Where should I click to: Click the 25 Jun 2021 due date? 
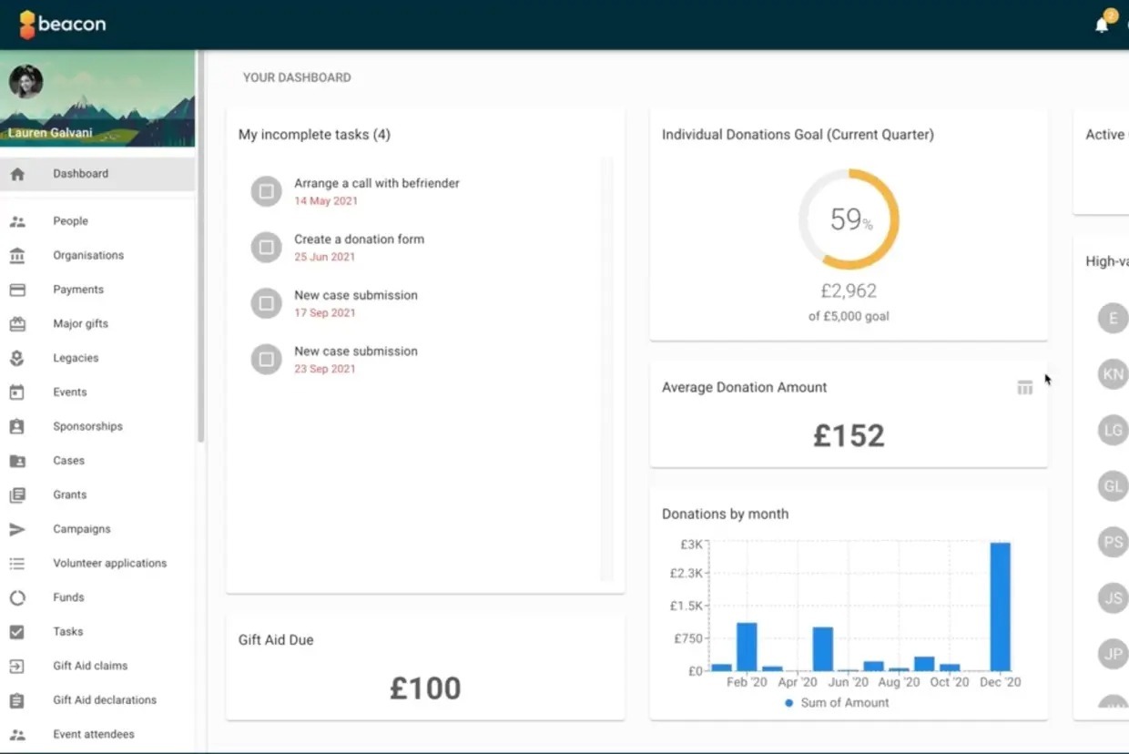[325, 257]
